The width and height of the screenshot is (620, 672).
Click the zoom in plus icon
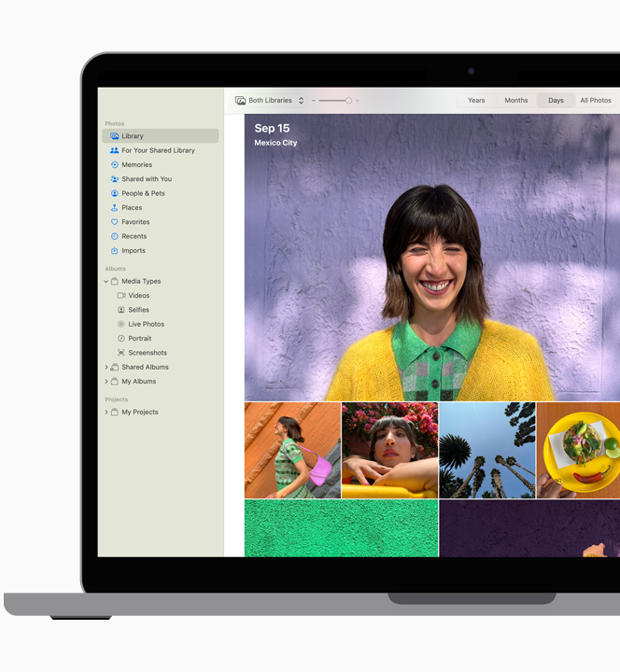(357, 100)
